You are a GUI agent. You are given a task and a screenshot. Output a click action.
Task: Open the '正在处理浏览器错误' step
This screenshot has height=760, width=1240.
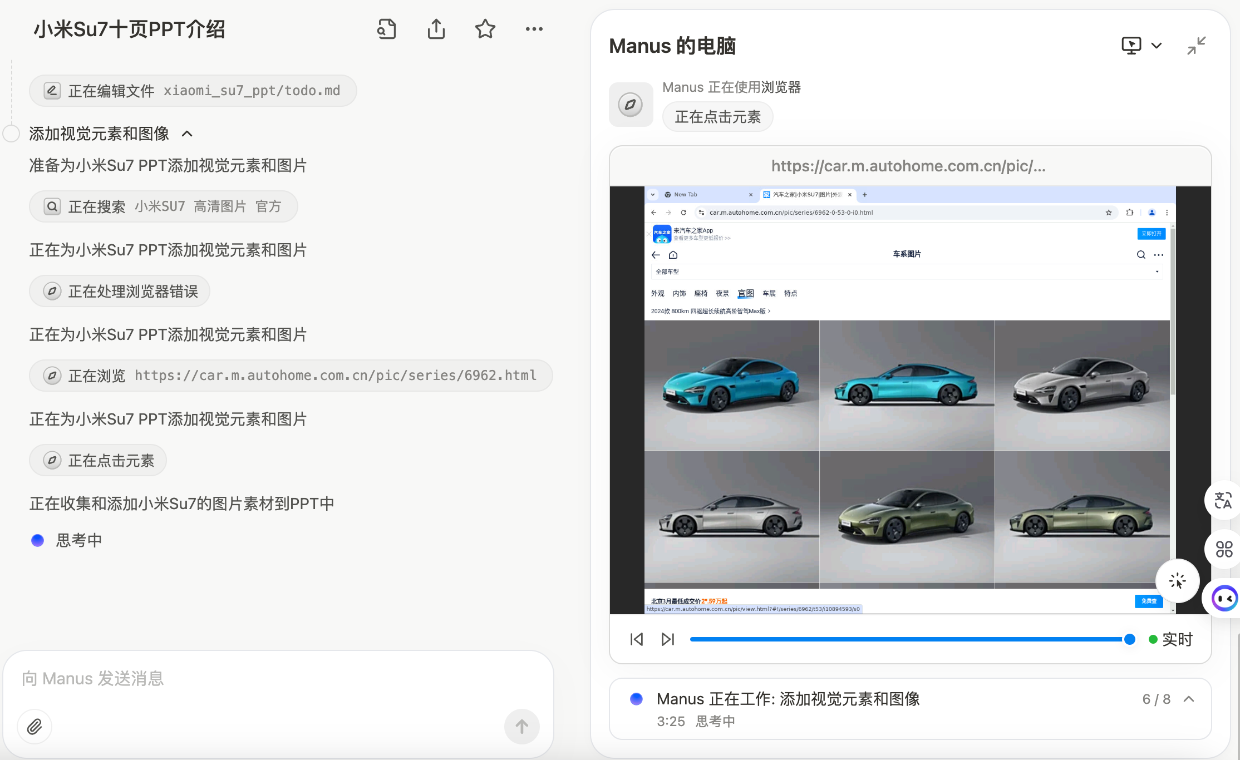tap(120, 291)
